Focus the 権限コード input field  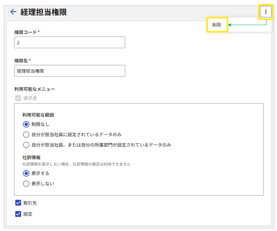point(69,42)
